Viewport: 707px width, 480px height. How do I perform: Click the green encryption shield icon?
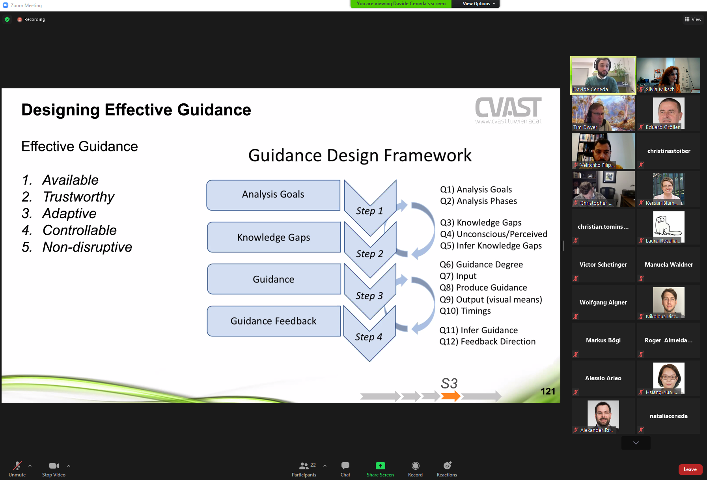7,19
